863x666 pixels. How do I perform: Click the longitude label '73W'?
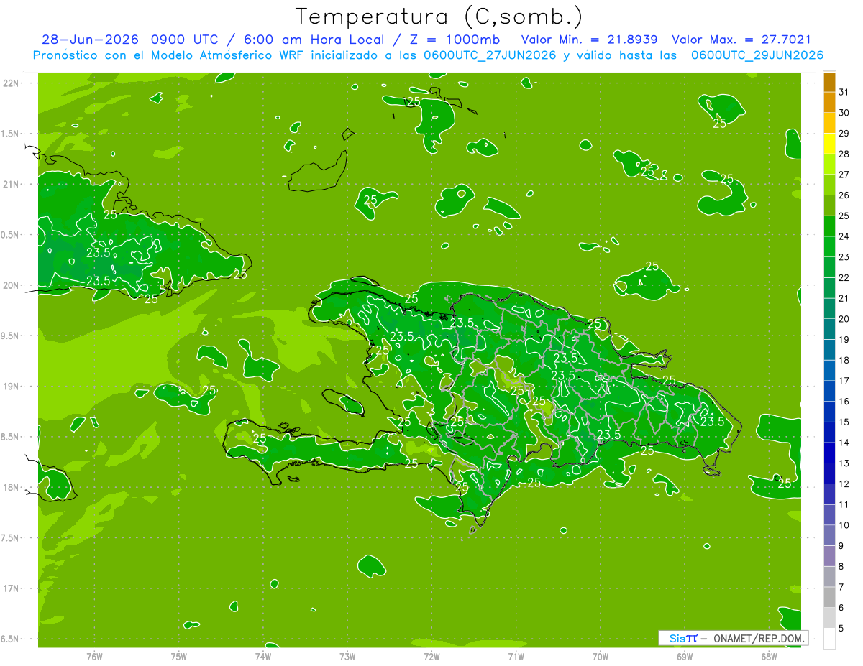coord(347,655)
